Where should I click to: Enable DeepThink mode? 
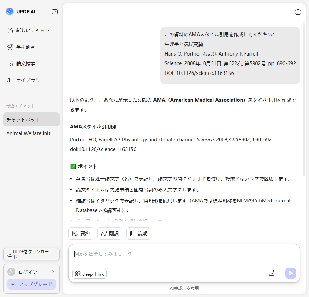(89, 274)
